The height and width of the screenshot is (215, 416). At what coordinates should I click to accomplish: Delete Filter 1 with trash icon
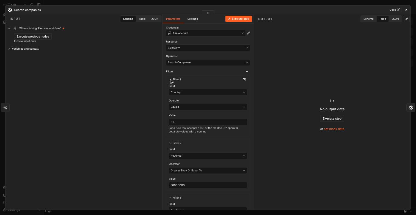pos(244,80)
